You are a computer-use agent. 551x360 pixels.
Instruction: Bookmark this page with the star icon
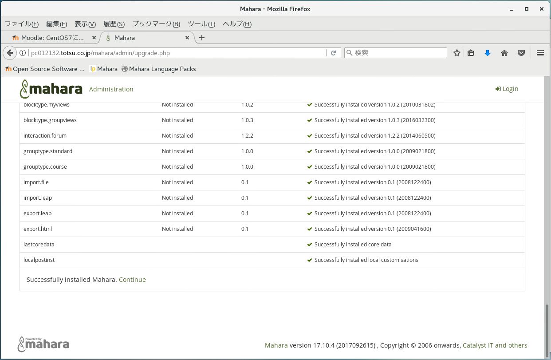click(457, 53)
